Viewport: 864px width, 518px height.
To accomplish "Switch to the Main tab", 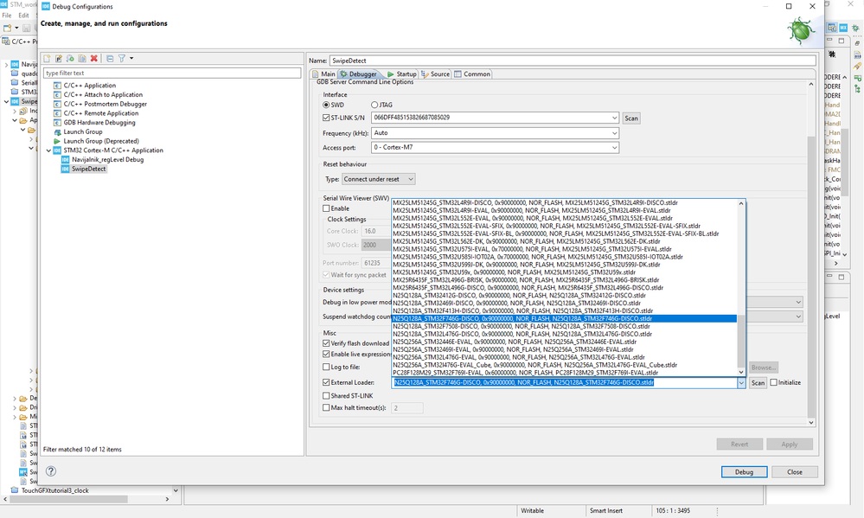I will 324,74.
